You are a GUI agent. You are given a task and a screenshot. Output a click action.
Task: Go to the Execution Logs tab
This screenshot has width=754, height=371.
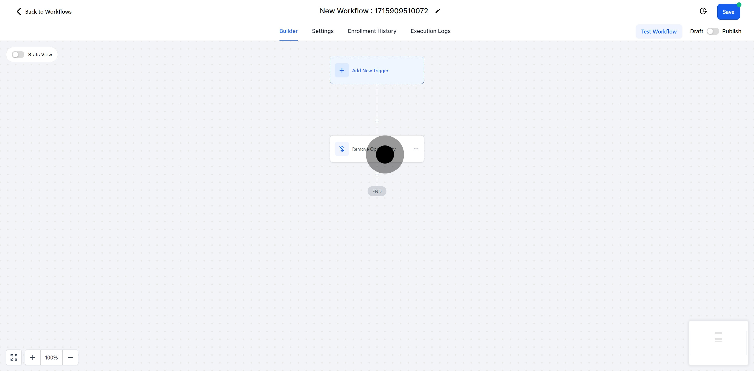pos(430,31)
